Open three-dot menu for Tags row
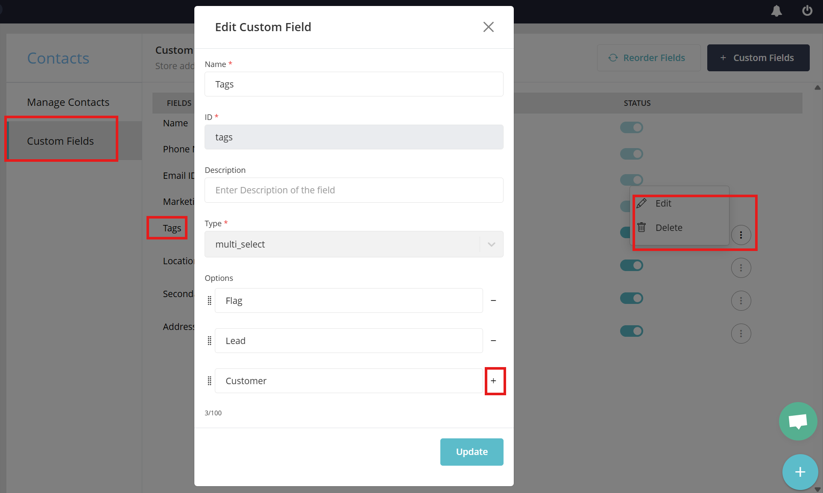The image size is (823, 493). pyautogui.click(x=741, y=235)
